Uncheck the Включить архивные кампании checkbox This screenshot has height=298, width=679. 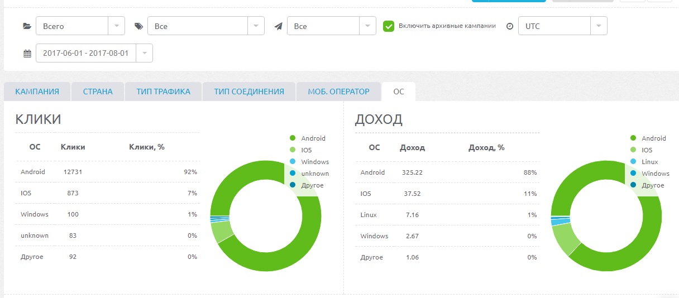(x=389, y=26)
